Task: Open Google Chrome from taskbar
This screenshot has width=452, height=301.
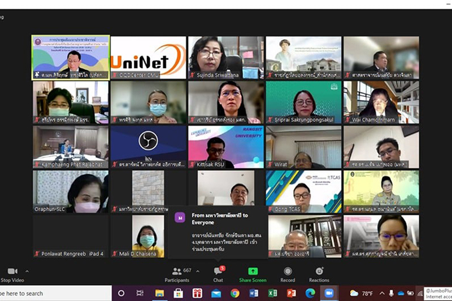Action: tap(235, 293)
